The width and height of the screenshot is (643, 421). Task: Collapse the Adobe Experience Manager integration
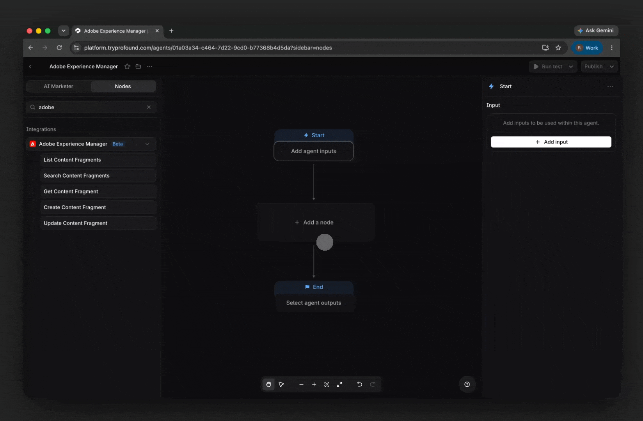147,144
